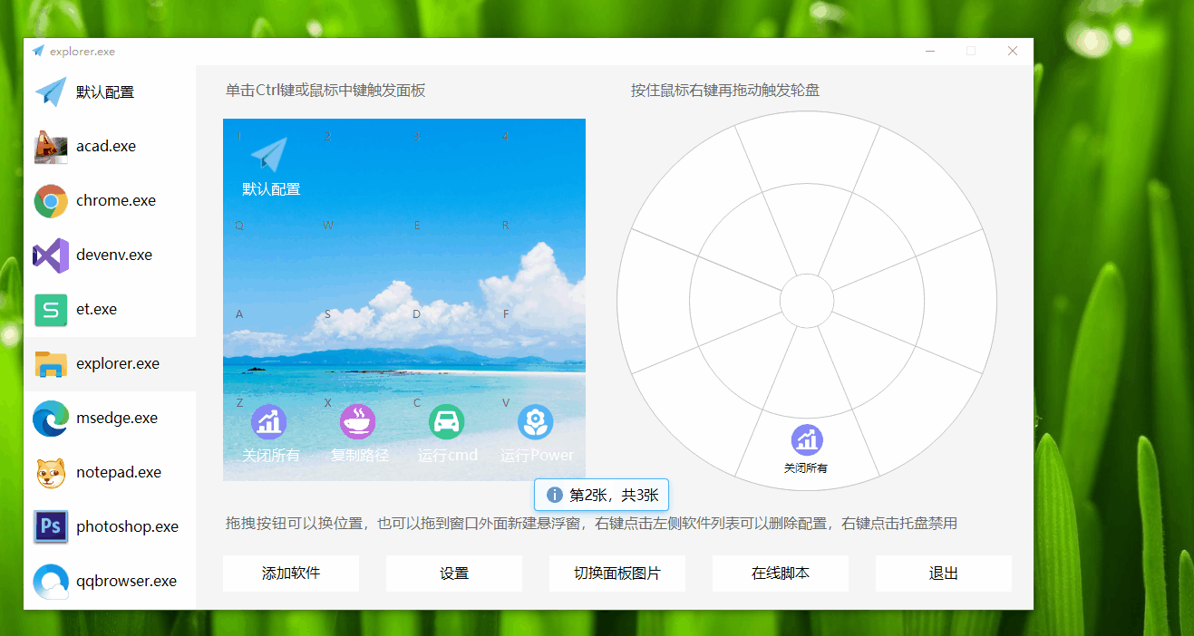Viewport: 1194px width, 636px height.
Task: Click the 关闭所有 label under the wheel icon
Action: pyautogui.click(x=806, y=468)
